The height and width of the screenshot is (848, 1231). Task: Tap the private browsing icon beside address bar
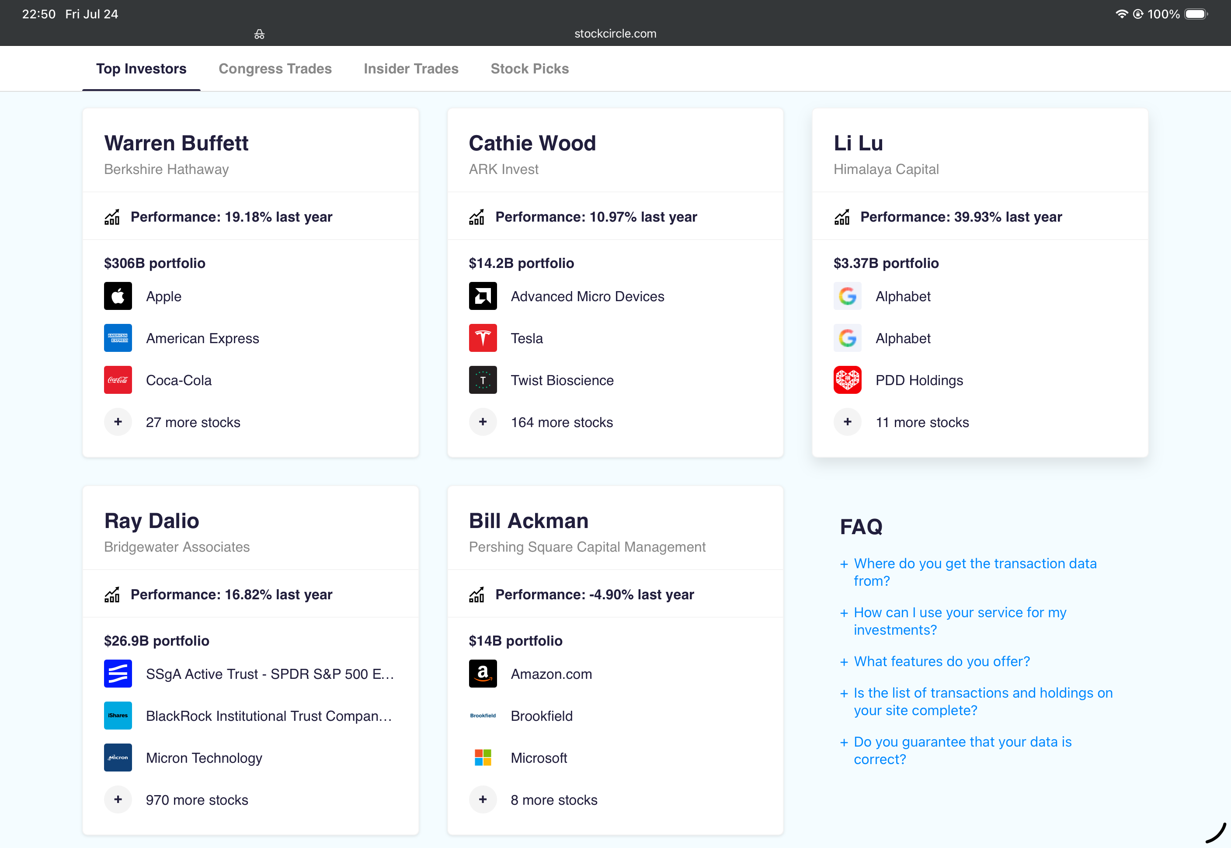(x=259, y=34)
